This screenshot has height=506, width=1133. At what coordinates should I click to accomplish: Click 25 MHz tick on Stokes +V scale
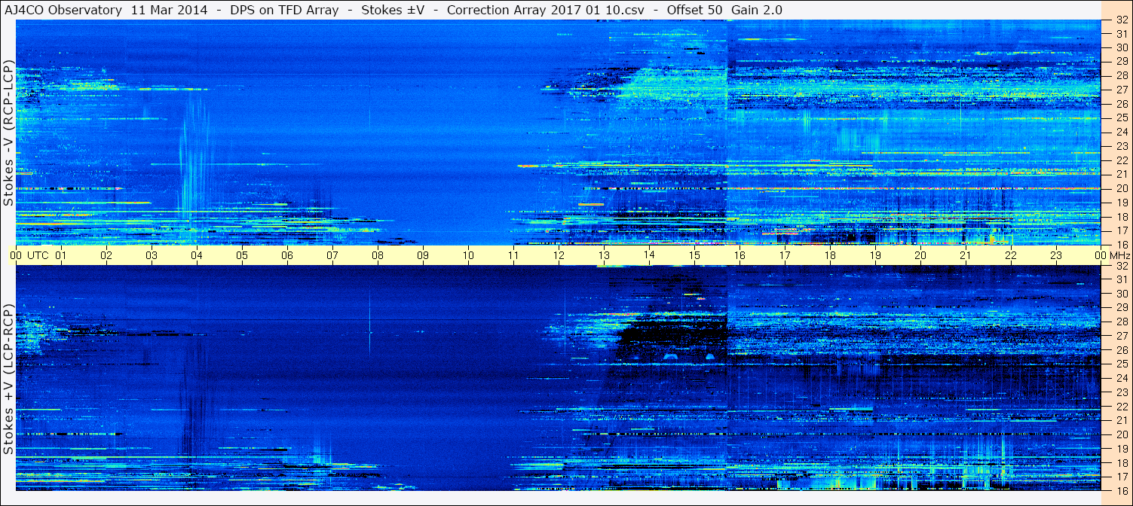pyautogui.click(x=1122, y=364)
